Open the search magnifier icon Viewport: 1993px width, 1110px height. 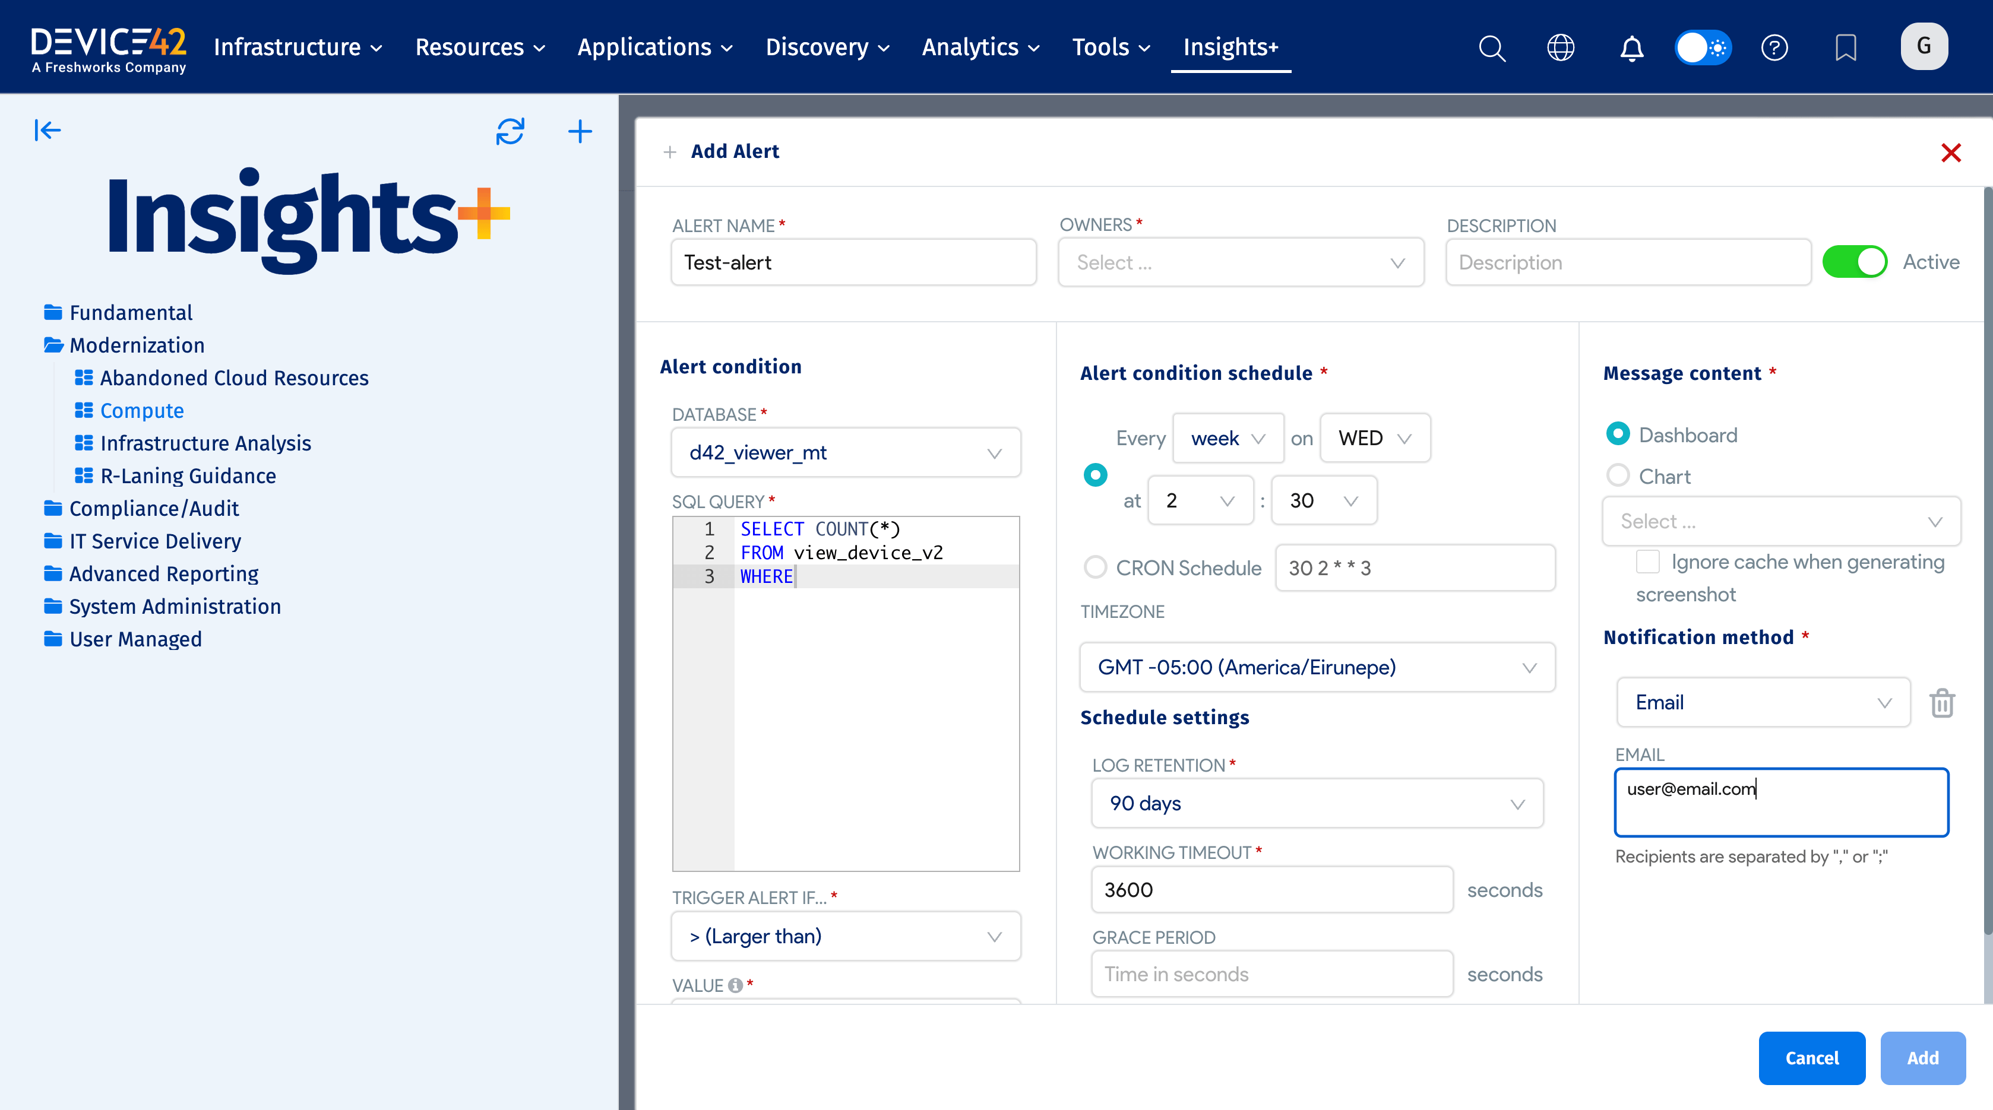click(x=1491, y=48)
